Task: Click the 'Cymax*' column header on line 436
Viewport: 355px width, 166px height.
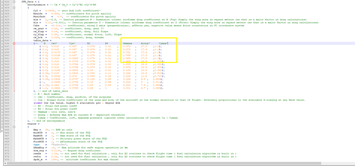Action: tap(163, 44)
